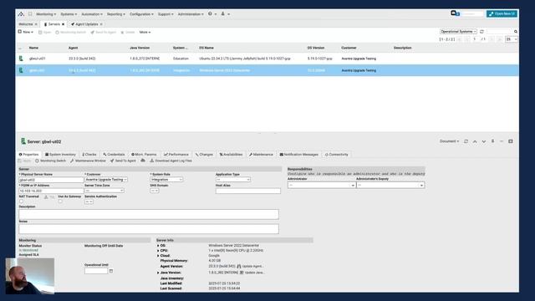Screen dimensions: 535x301
Task: Open the Automation menu
Action: tap(92, 14)
